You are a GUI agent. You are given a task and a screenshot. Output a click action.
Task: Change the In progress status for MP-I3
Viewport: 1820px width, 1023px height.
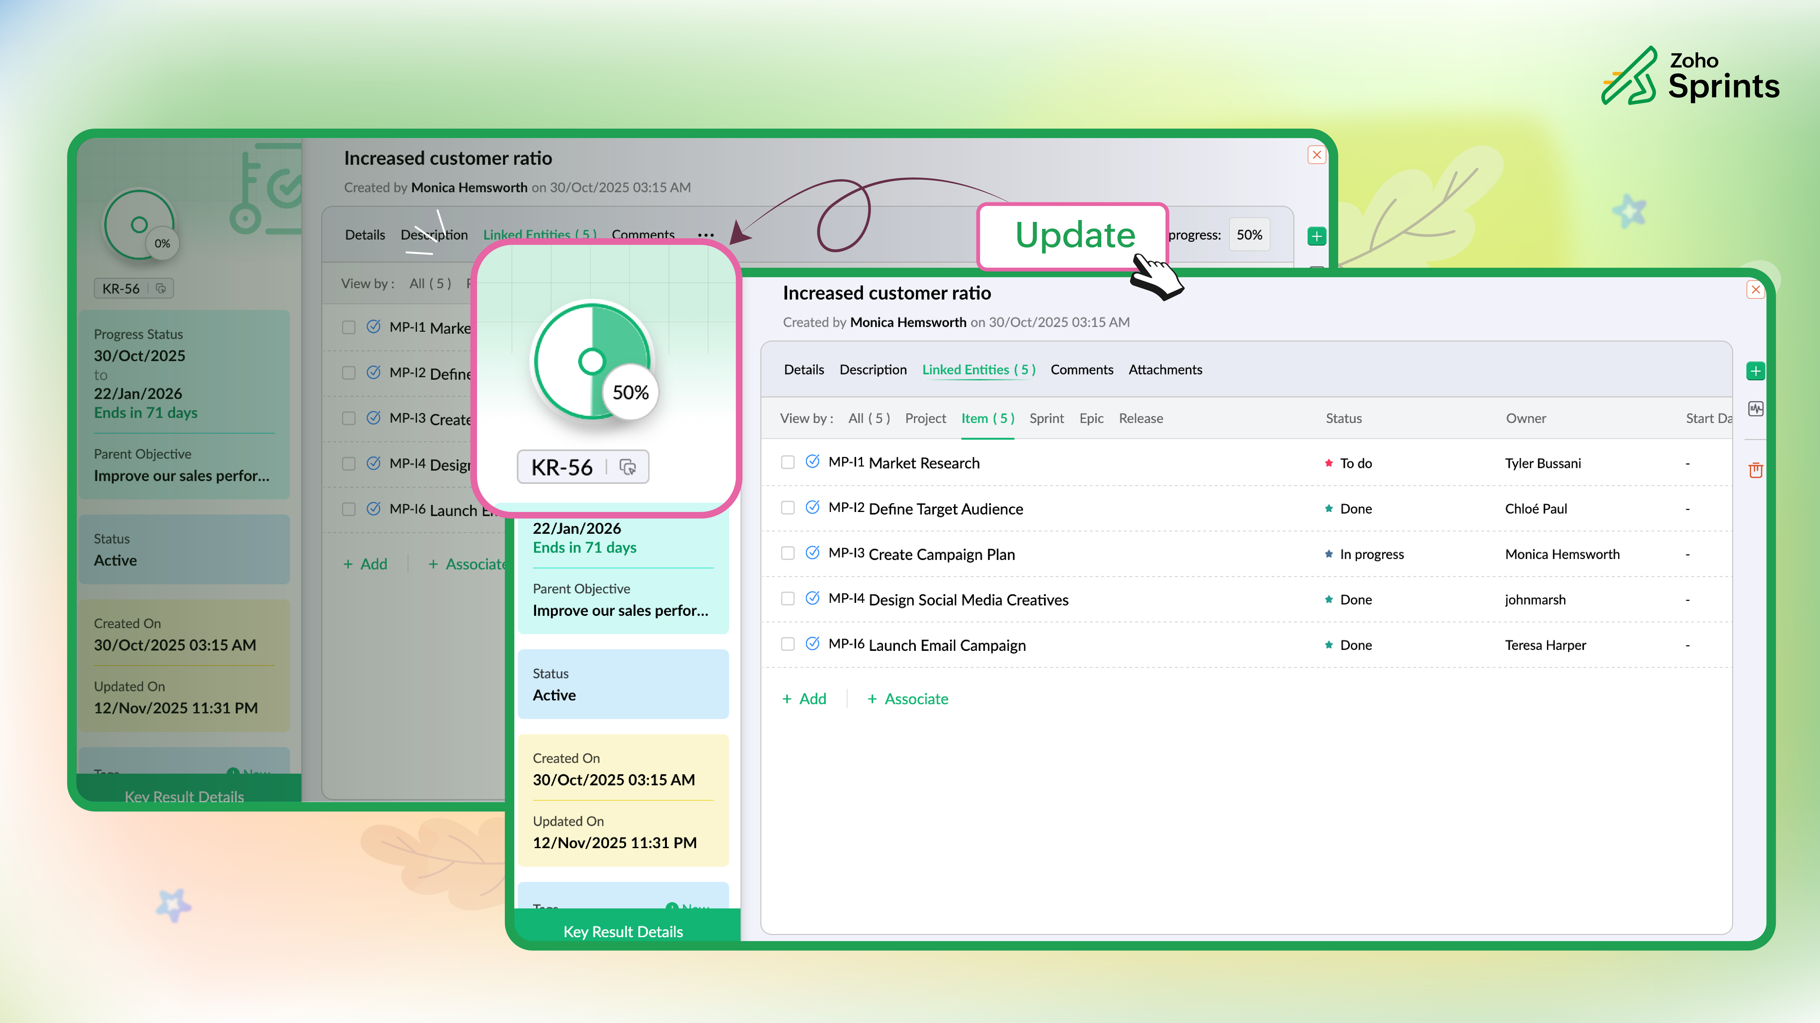tap(1371, 554)
